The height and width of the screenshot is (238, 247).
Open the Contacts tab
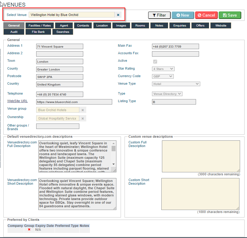(x=83, y=26)
